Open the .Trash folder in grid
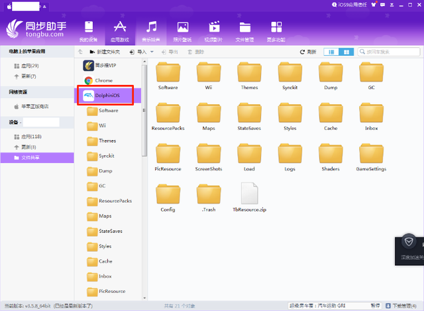424x311 pixels. coord(209,198)
